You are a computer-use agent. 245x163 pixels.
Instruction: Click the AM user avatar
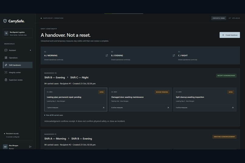pyautogui.click(x=5, y=147)
